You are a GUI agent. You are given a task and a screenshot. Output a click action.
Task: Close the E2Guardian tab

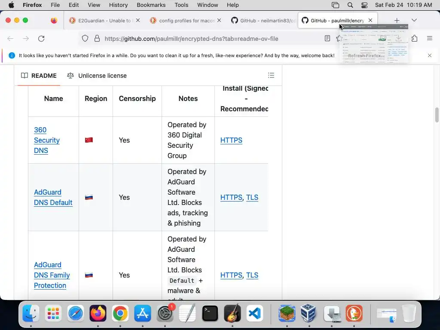[x=138, y=20]
